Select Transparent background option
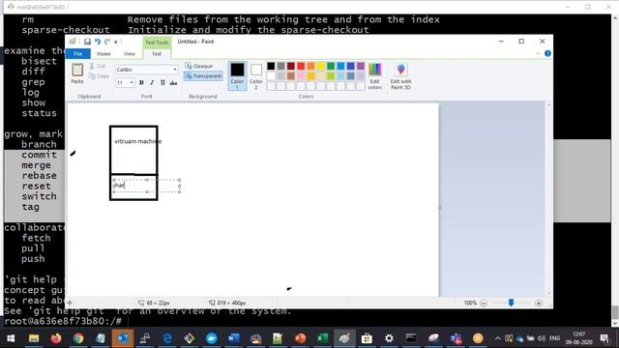Viewport: 619px width, 348px height. (203, 75)
